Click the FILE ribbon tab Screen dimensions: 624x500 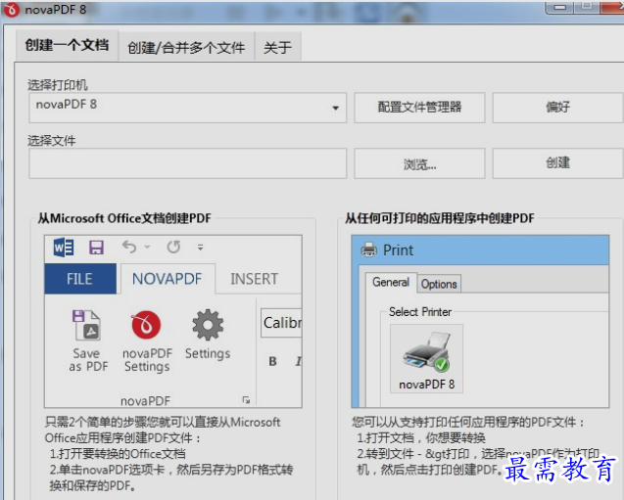pos(80,279)
